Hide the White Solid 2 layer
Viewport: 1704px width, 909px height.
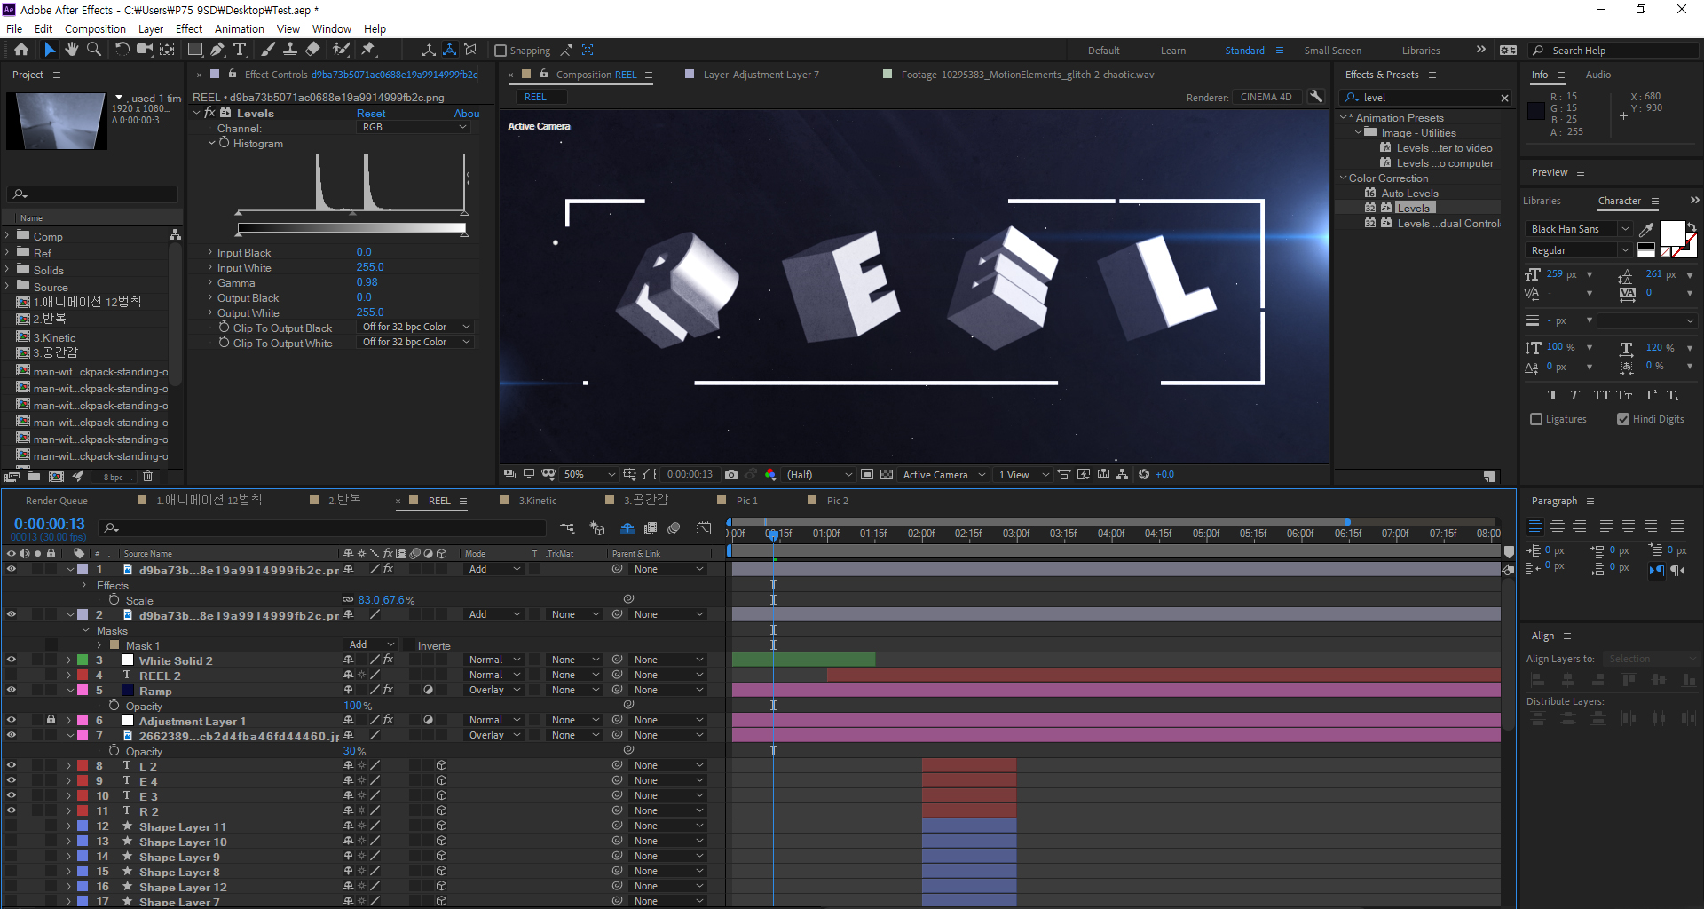tap(11, 660)
